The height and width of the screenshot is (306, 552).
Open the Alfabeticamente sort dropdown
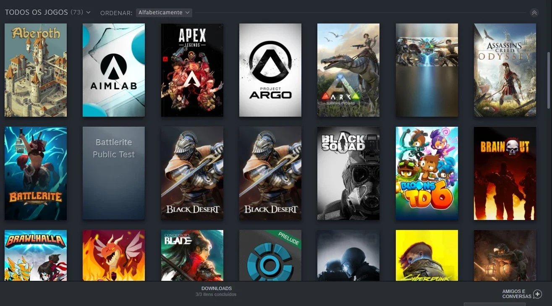tap(164, 13)
